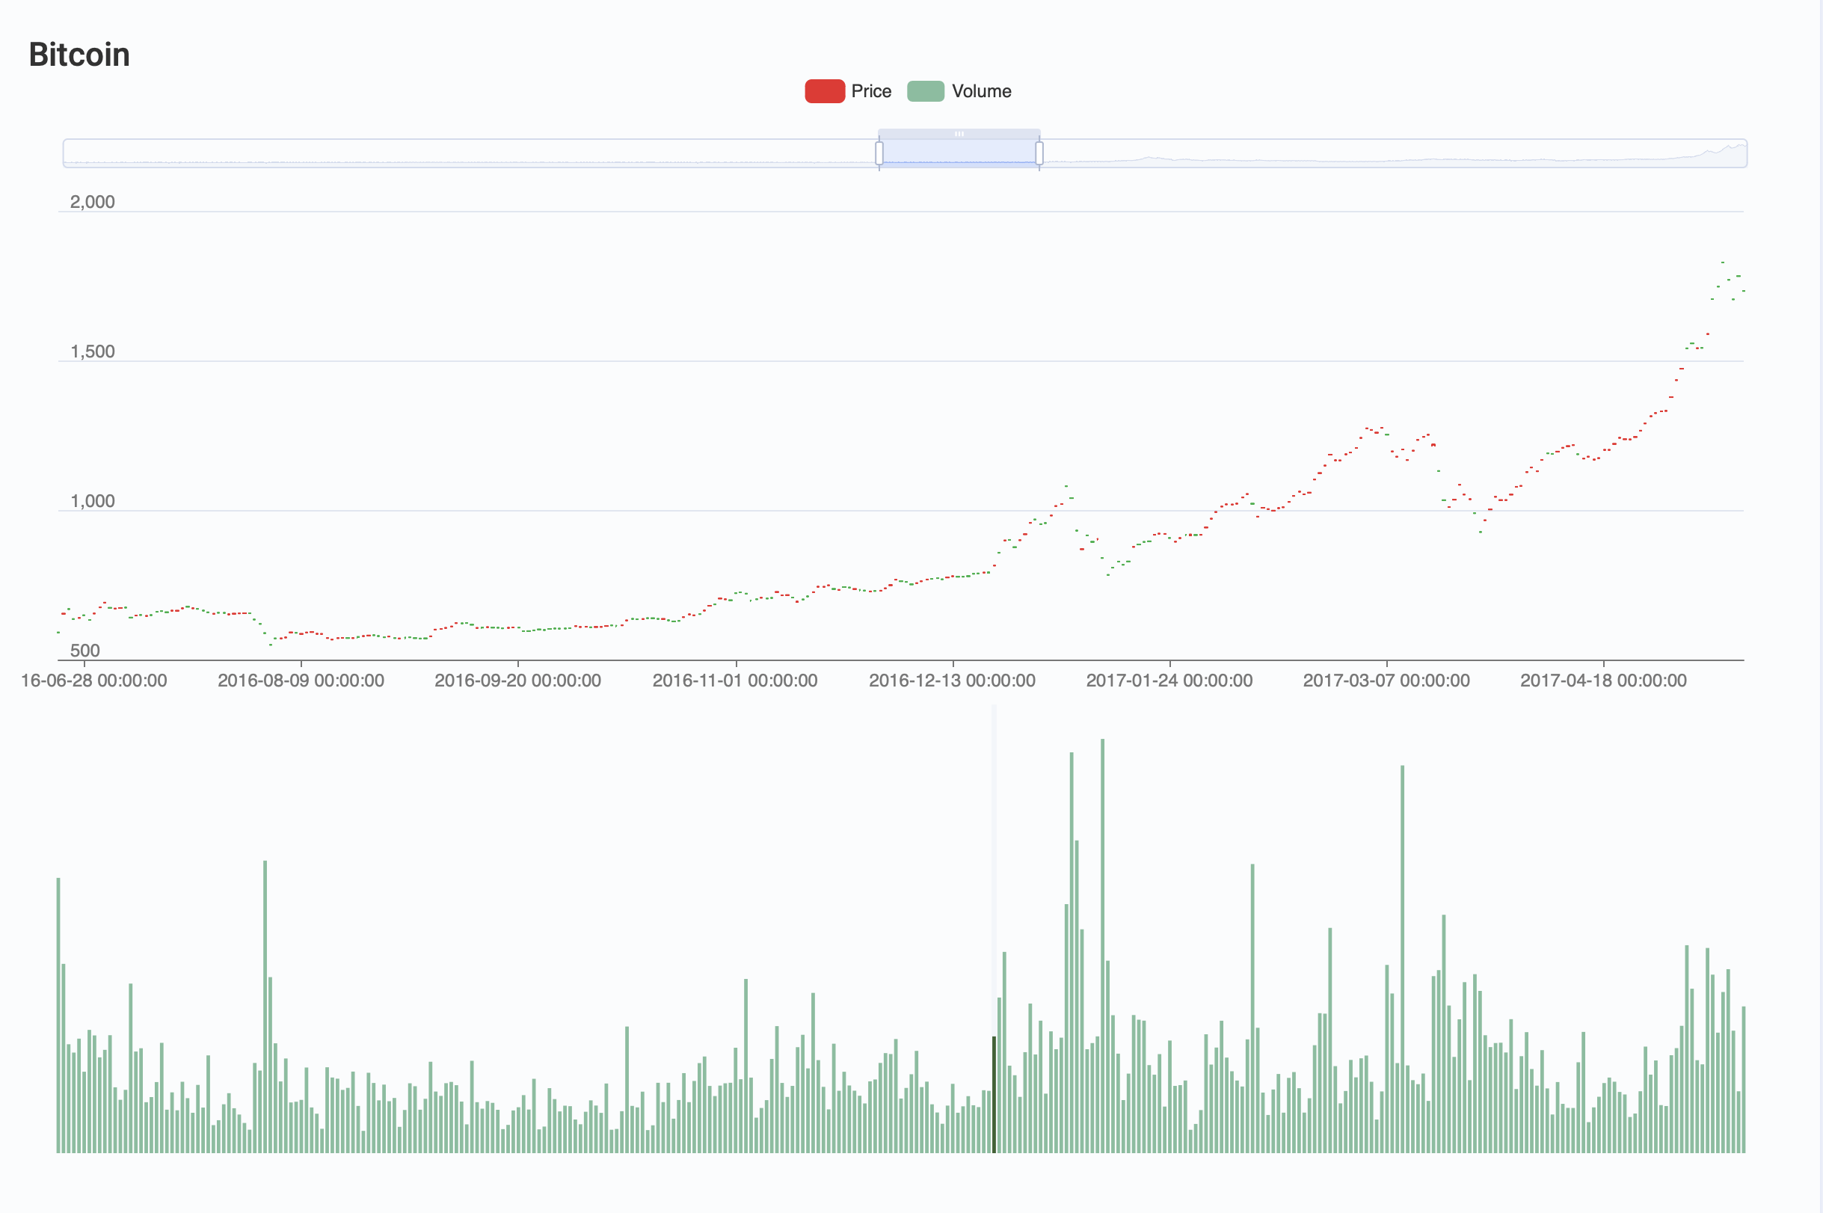Viewport: 1823px width, 1213px height.
Task: Click the 2017-03-07 00:00:00 axis label
Action: coord(1386,681)
